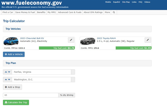Click Comb. MPGe: 122.1 text

[14, 48]
